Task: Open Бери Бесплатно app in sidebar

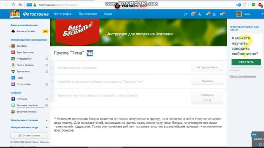Action: pos(25,52)
